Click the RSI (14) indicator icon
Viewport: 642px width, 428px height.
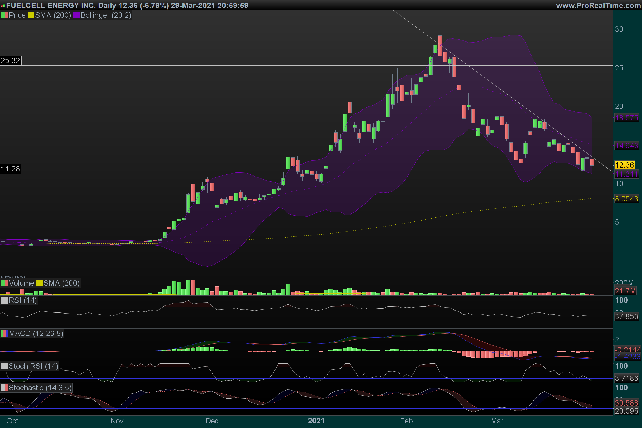5,300
